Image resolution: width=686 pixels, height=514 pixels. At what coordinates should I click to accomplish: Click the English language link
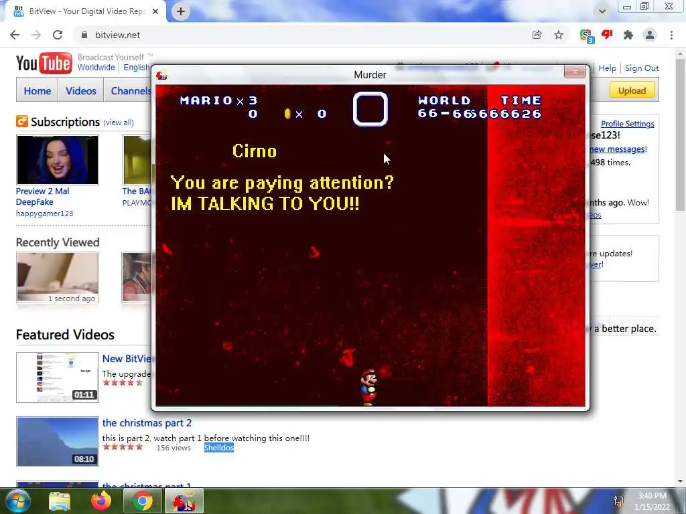137,68
